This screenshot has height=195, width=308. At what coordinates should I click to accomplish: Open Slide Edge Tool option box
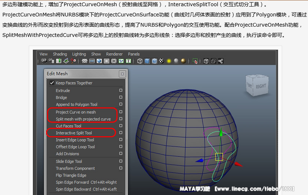[x=121, y=161]
